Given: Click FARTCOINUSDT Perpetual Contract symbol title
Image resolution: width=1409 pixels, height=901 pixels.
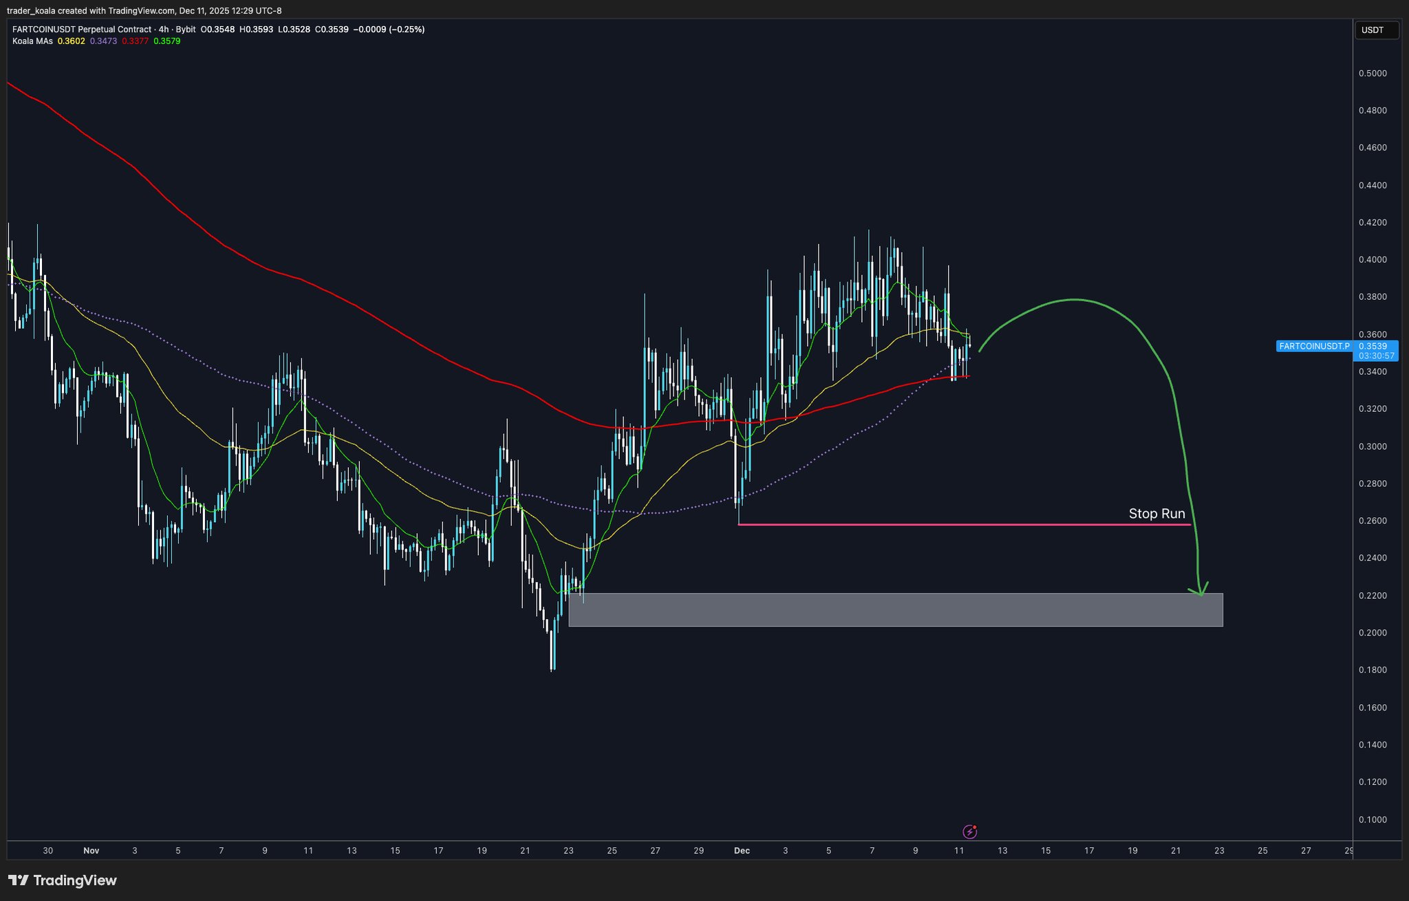Looking at the screenshot, I should coord(81,30).
